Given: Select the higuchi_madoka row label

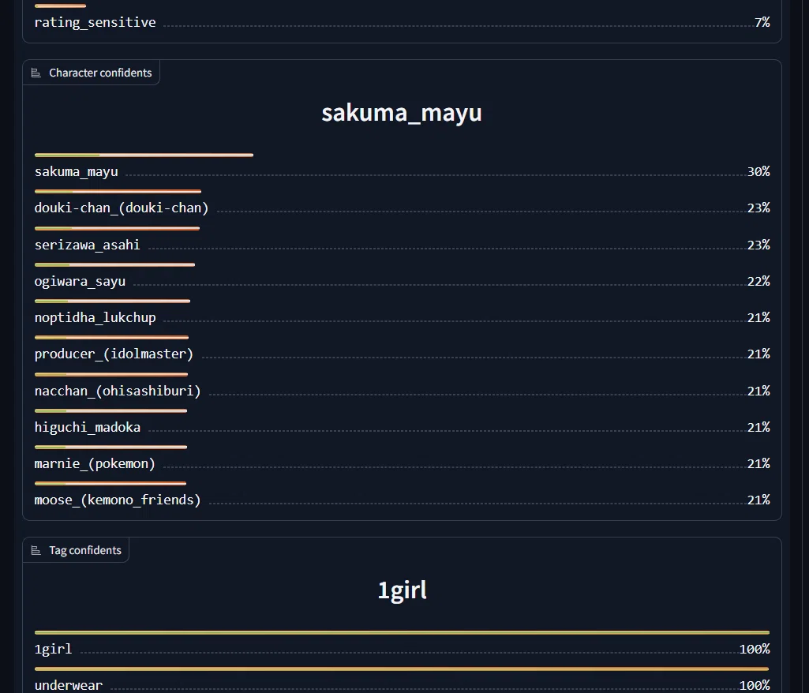Looking at the screenshot, I should click(x=87, y=427).
